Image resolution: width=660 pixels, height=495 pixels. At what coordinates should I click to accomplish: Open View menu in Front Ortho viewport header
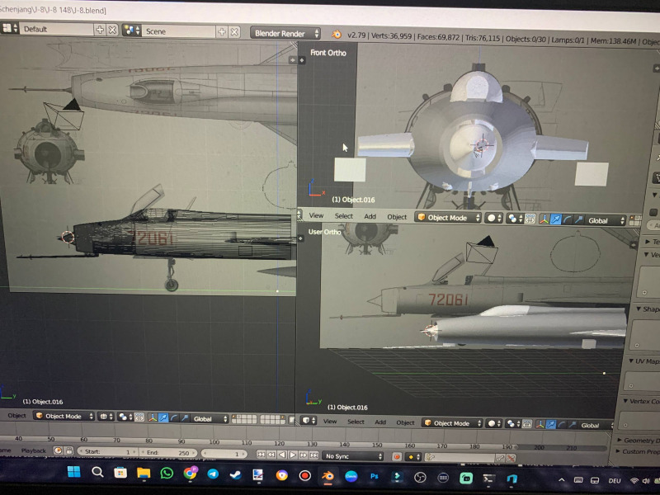(316, 216)
